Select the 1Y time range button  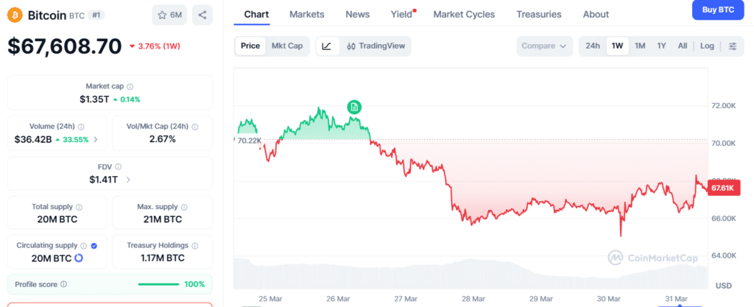point(661,46)
